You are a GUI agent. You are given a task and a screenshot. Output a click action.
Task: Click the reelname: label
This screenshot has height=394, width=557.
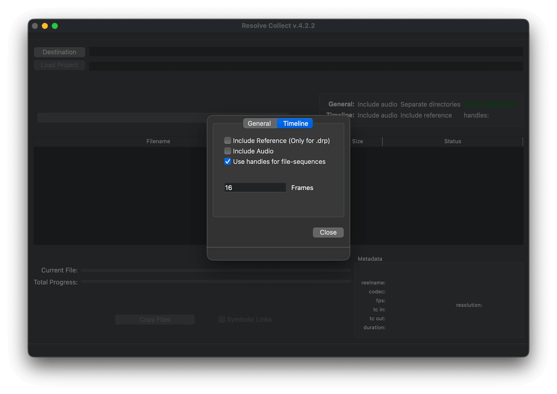pos(373,283)
